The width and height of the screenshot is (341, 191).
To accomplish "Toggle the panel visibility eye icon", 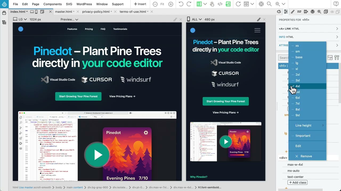I will (332, 12).
